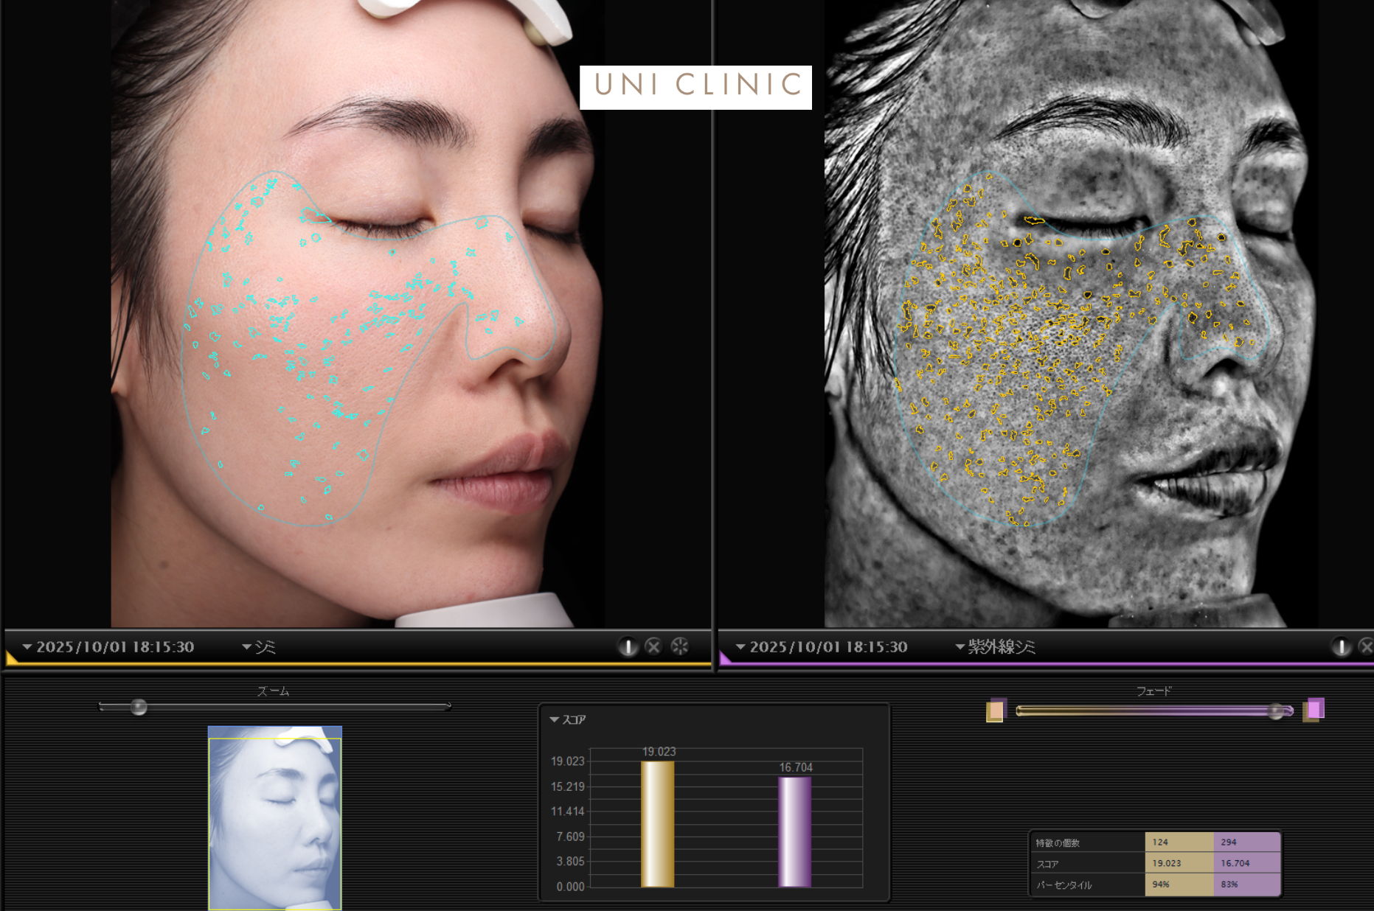
Task: Click the purple fade icon right of slider
Action: click(1314, 710)
